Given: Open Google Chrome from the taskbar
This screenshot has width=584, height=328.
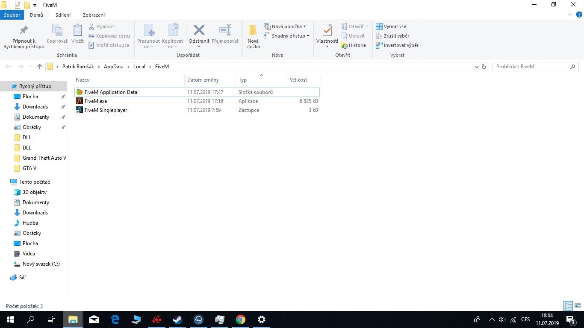Looking at the screenshot, I should pyautogui.click(x=241, y=319).
